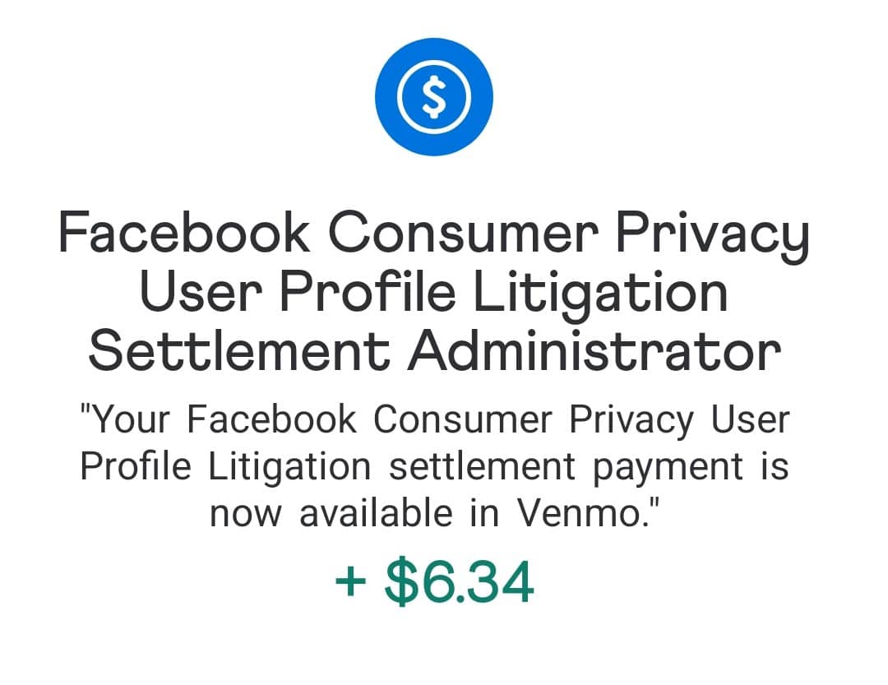Click the green plus sign before amount
888x685 pixels.
(x=350, y=582)
